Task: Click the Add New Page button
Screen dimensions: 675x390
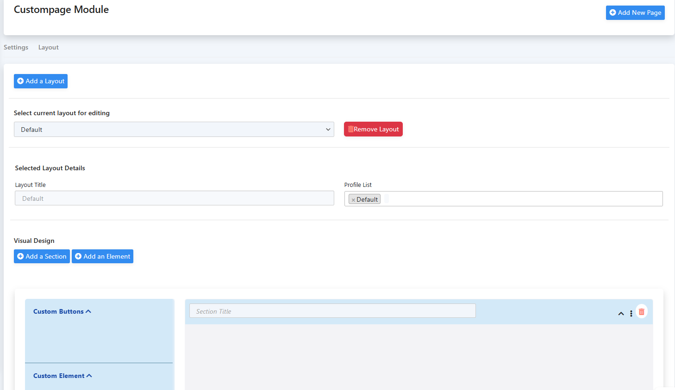Action: (x=635, y=13)
